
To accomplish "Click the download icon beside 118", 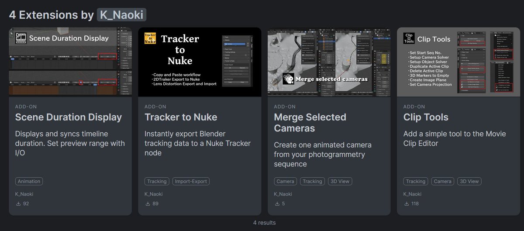I will (x=406, y=203).
